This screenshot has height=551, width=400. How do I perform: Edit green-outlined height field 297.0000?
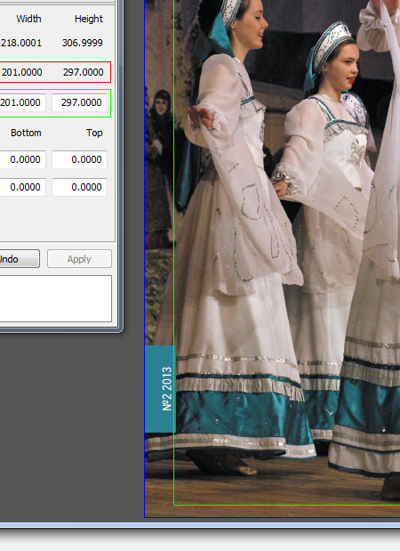(79, 102)
